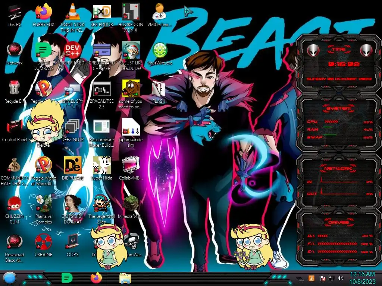Select the green chat icon on the desktop
The height and width of the screenshot is (286, 382).
43,56
